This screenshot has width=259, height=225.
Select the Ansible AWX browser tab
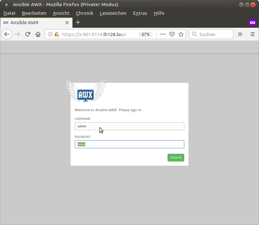36,23
